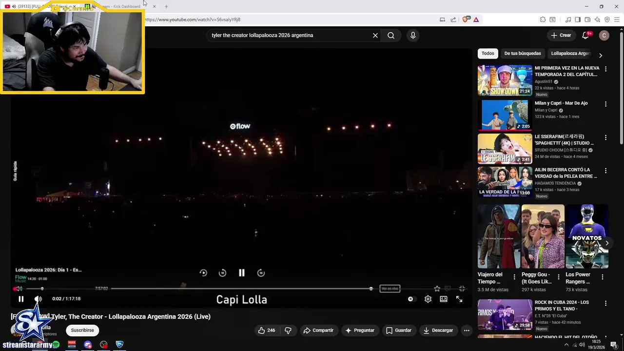Open the AILIN BECERRA CONTÓ LA VERDAD title
This screenshot has width=624, height=351.
coord(566,173)
